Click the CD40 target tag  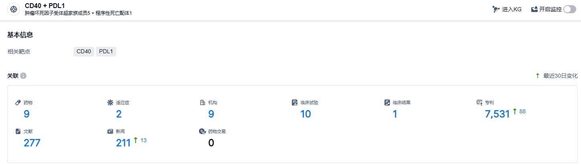click(83, 52)
